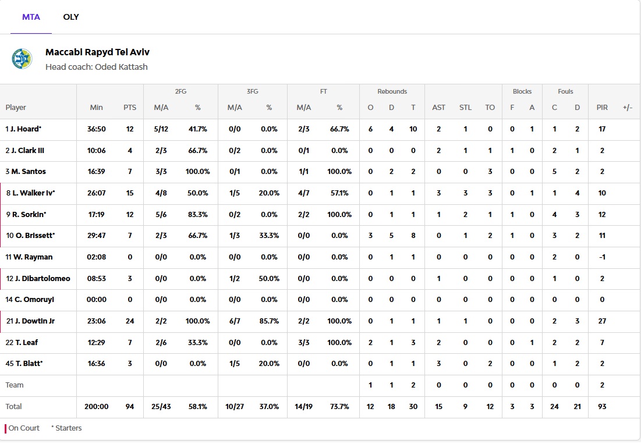
Task: Click the Maccabi Tel Aviv team logo
Action: tap(22, 59)
